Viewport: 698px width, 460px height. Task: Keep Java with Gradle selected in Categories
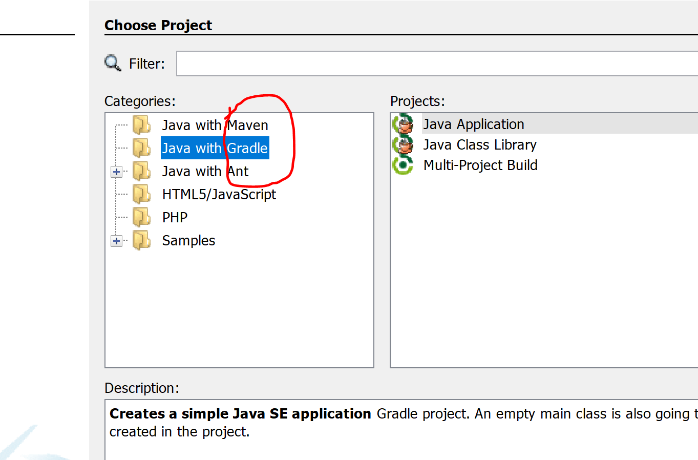[215, 148]
